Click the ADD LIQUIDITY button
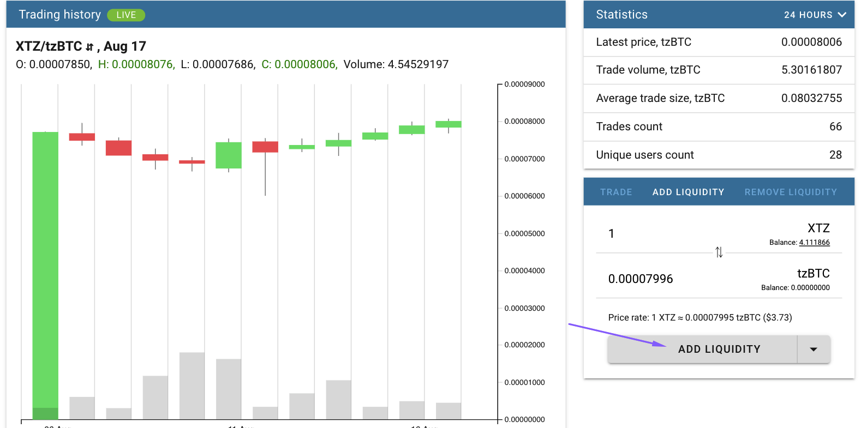Image resolution: width=861 pixels, height=428 pixels. coord(703,349)
